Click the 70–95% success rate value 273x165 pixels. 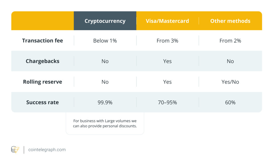167,102
